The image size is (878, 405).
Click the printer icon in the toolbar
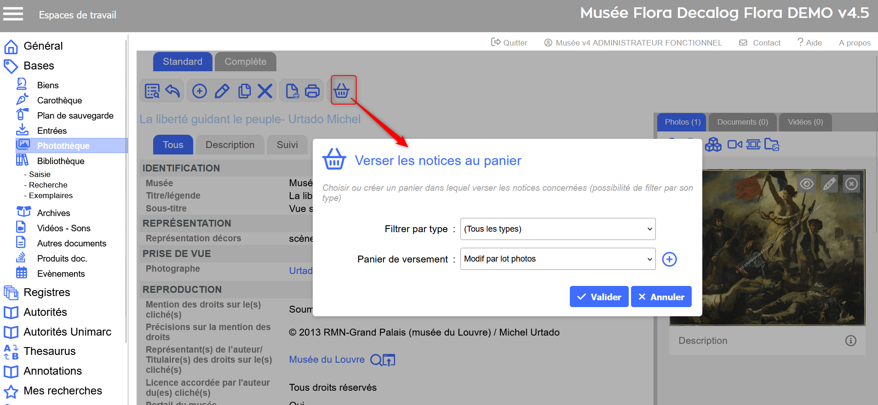tap(312, 91)
